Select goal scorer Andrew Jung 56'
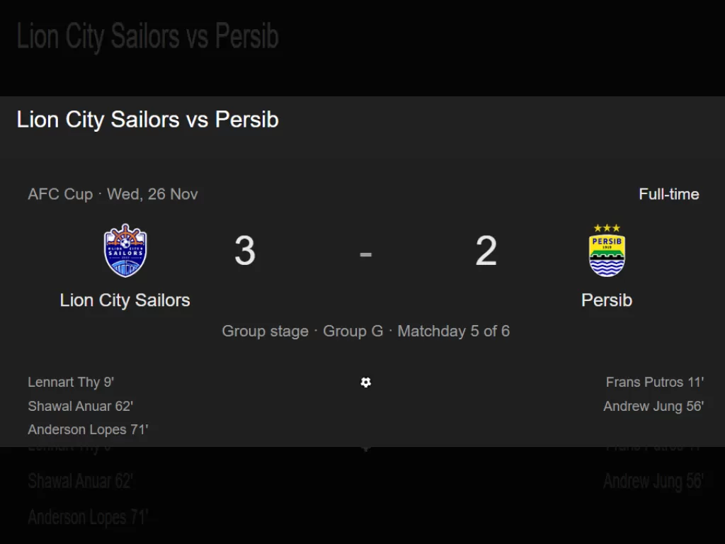This screenshot has width=725, height=544. 653,407
